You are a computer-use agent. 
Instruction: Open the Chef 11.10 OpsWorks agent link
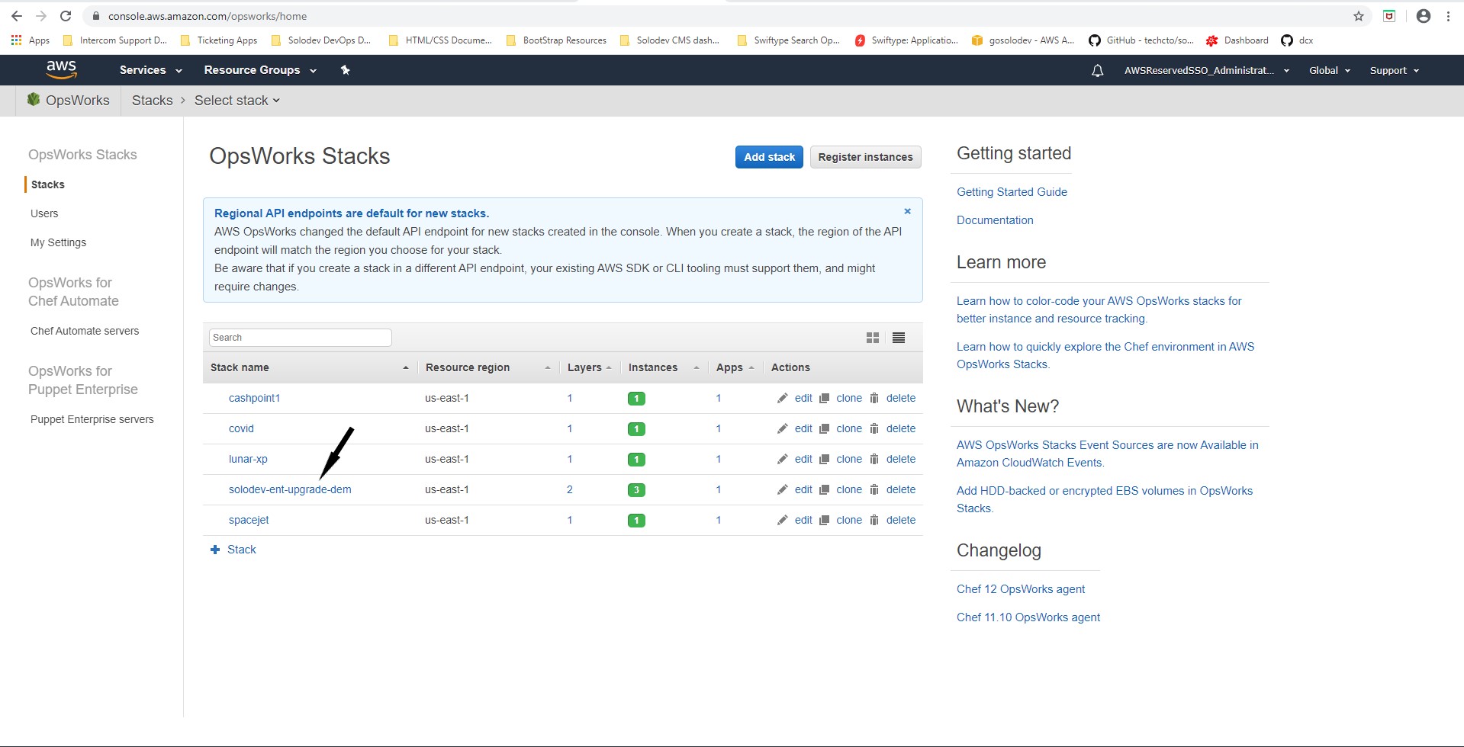click(1028, 617)
